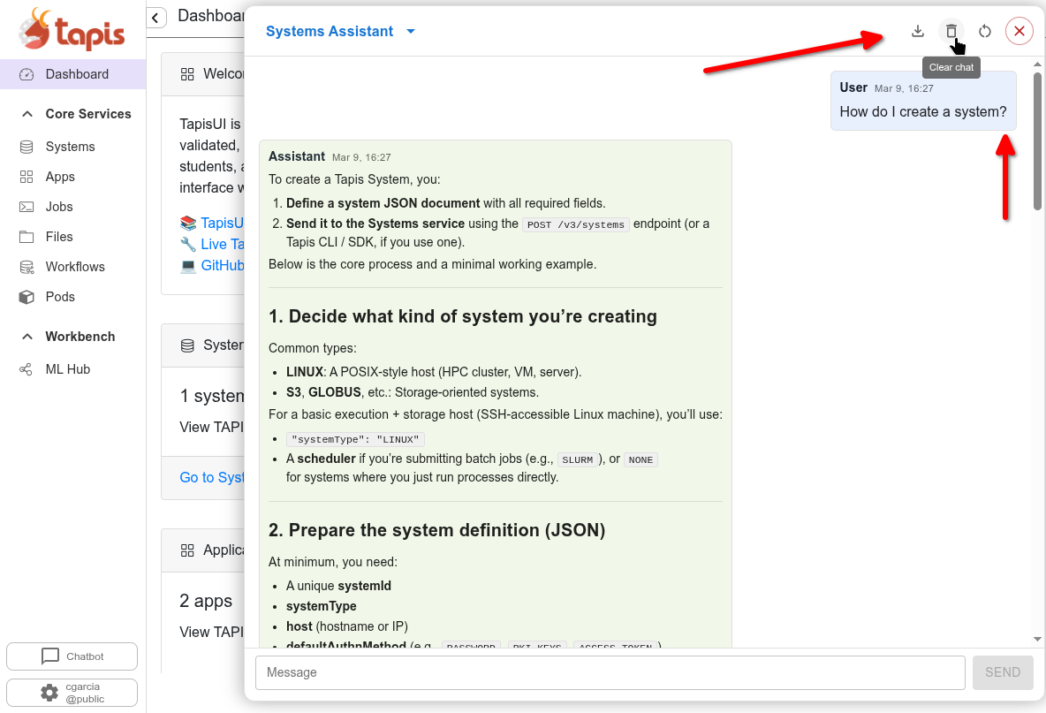Image resolution: width=1046 pixels, height=713 pixels.
Task: Click the Clear chat trash icon
Action: point(951,31)
